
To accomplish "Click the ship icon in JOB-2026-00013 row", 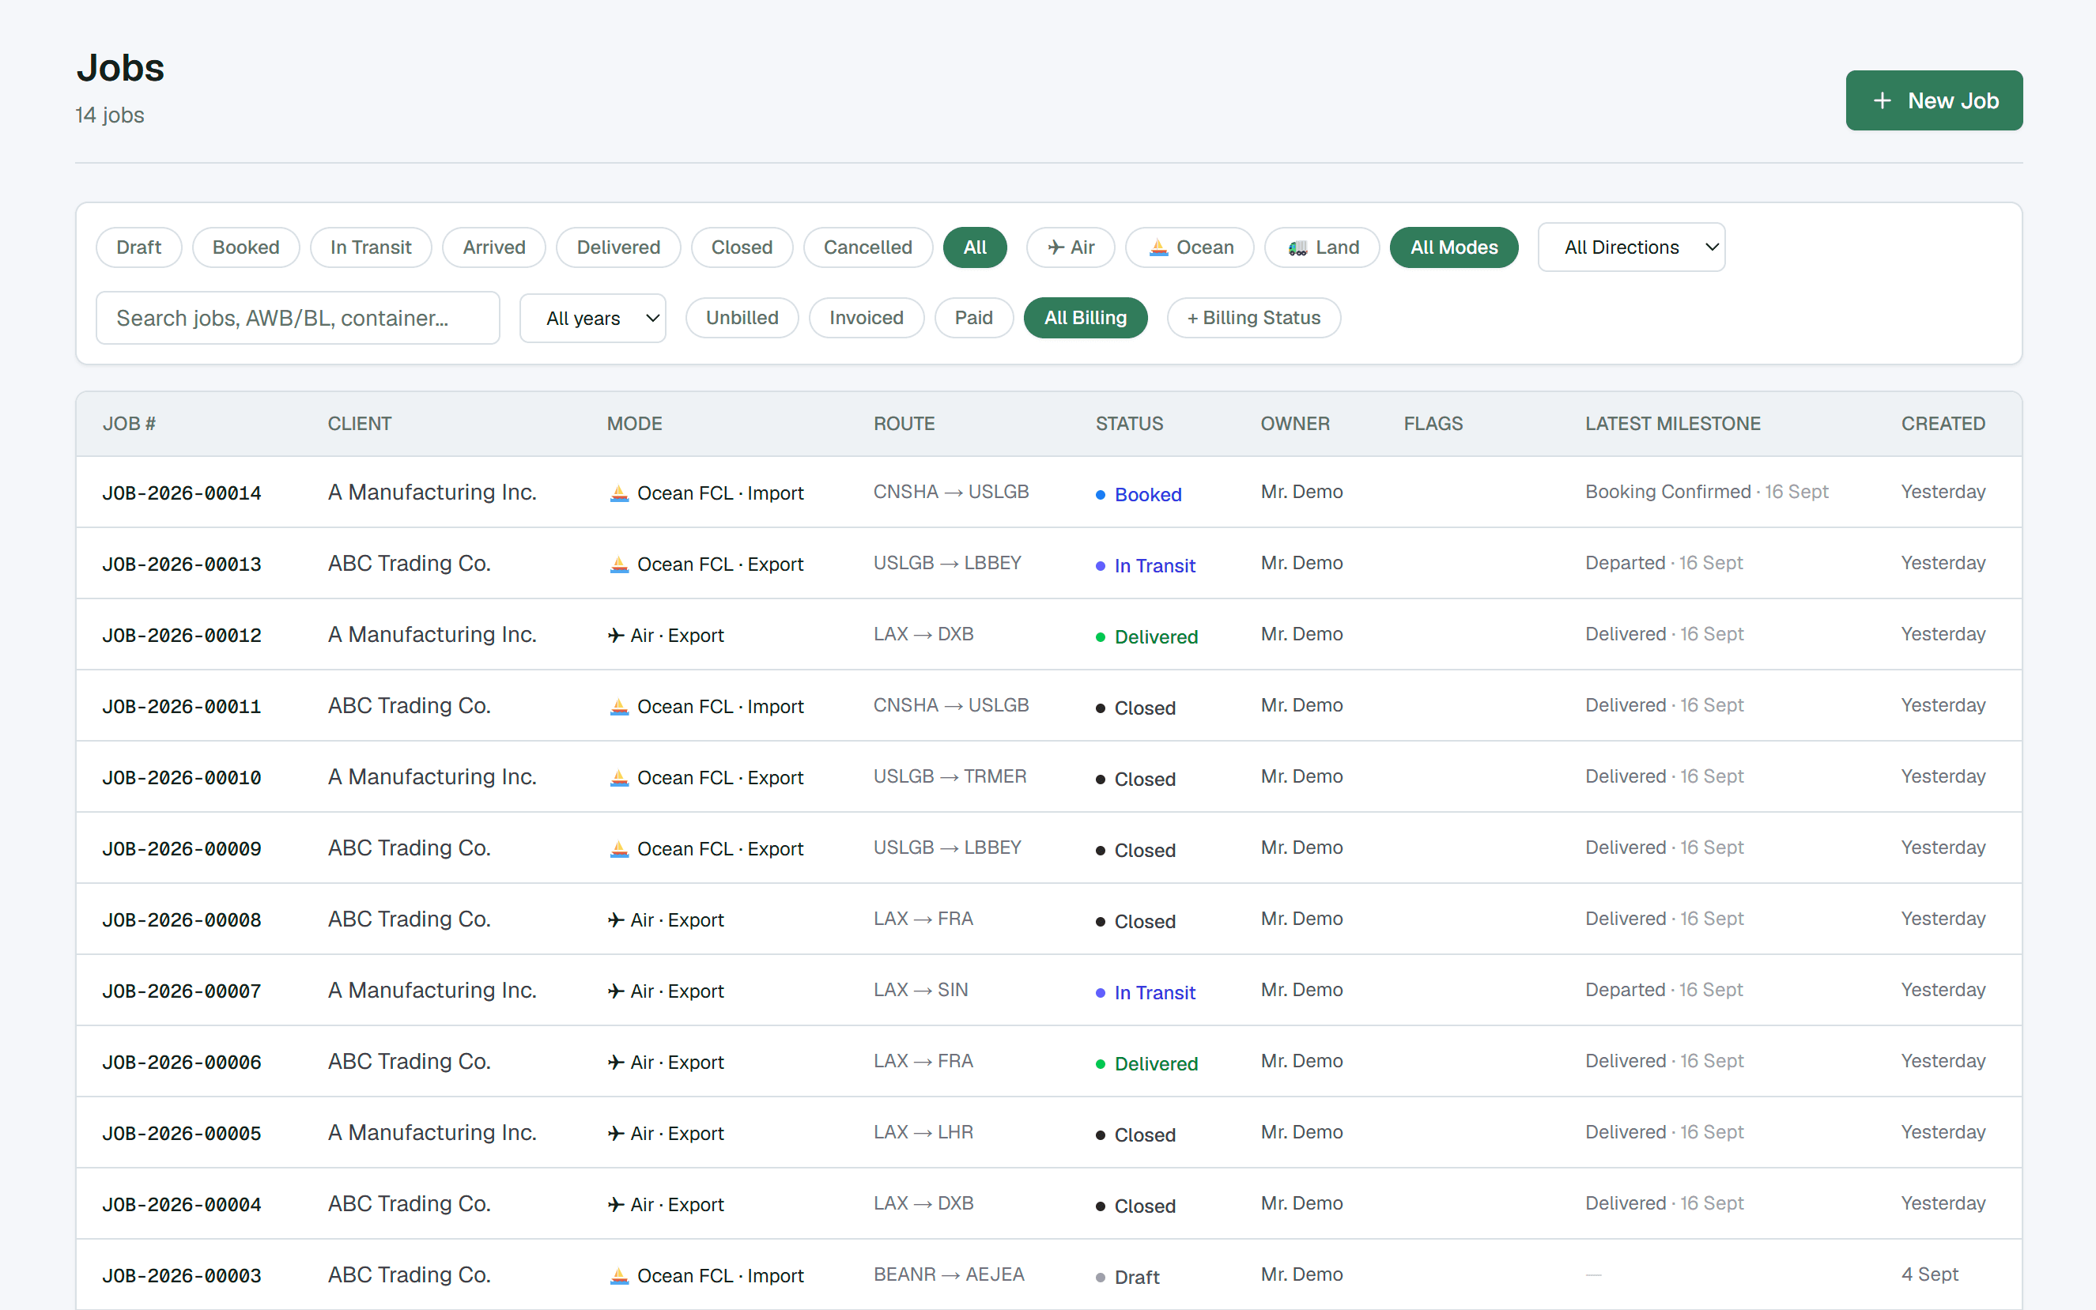I will [x=618, y=564].
